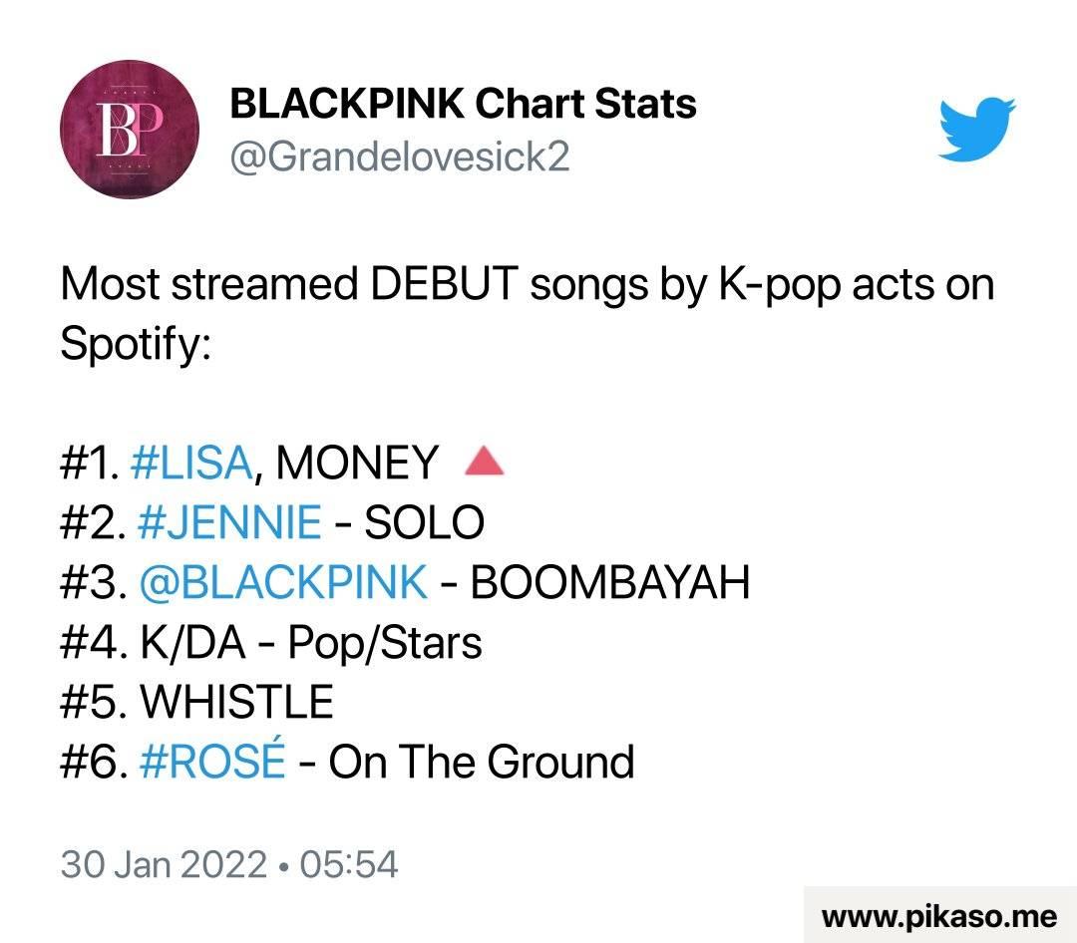Open the #LISA hashtag
Viewport: 1077px width, 943px height.
click(x=190, y=463)
